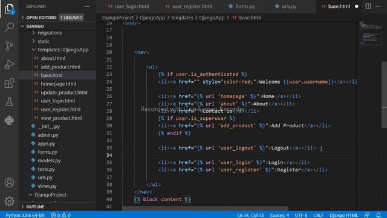Viewport: 387px width, 218px height.
Task: Open the Accounts icon
Action: pos(10,183)
